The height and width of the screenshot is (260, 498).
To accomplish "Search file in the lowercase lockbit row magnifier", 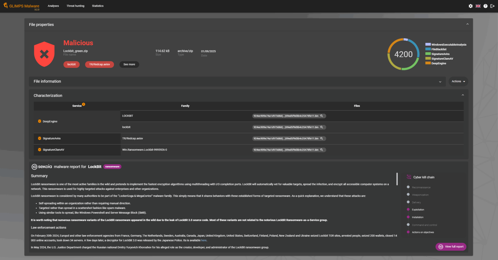I will (321, 127).
